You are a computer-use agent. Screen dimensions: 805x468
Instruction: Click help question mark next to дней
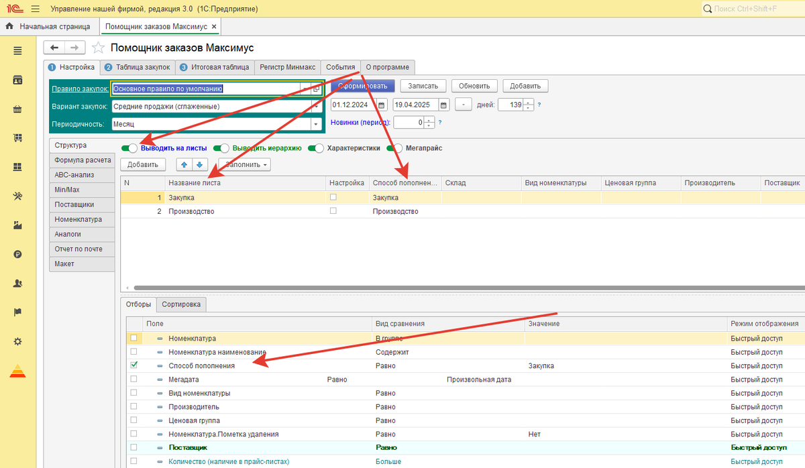point(539,105)
